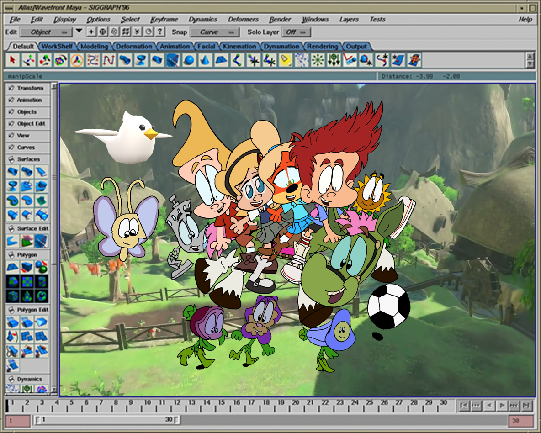The image size is (541, 433).
Task: Click the plus icon in the Edit toolbar
Action: click(x=91, y=32)
